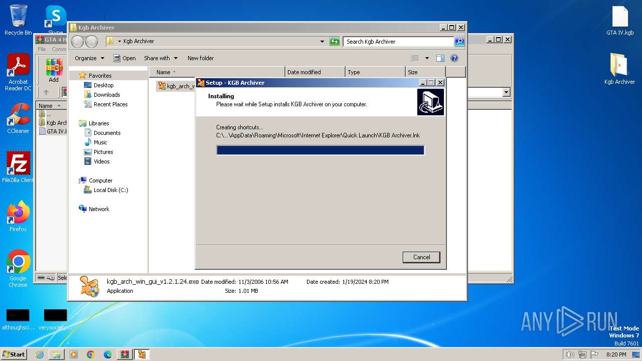
Task: Sort by Date modified column header
Action: coord(315,72)
